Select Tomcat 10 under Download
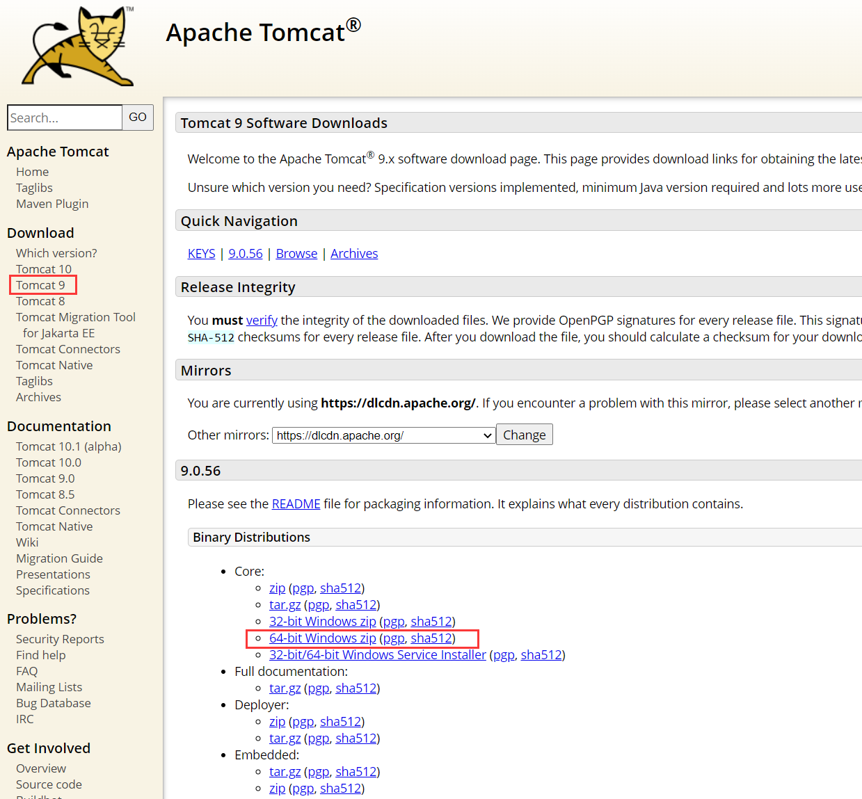The image size is (862, 799). (x=44, y=269)
